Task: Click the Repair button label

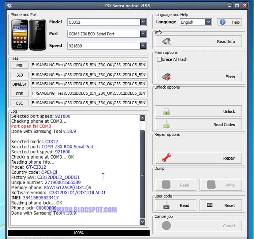Action: (229, 158)
